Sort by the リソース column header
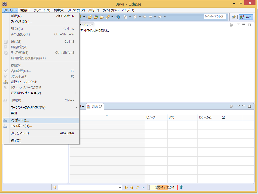This screenshot has width=258, height=194. 156,117
